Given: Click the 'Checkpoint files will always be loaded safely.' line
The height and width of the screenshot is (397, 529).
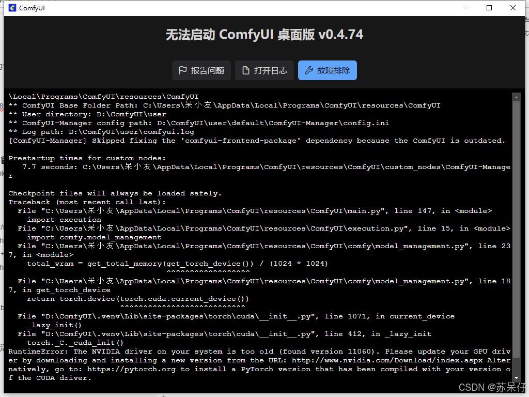Looking at the screenshot, I should [115, 193].
